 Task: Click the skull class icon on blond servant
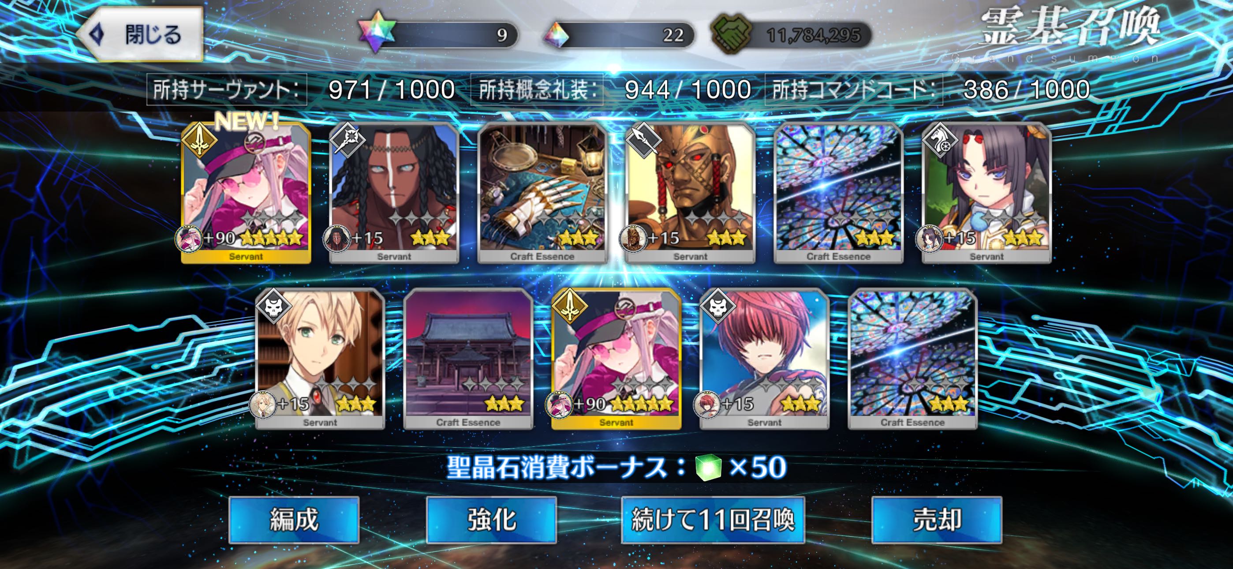(x=273, y=305)
